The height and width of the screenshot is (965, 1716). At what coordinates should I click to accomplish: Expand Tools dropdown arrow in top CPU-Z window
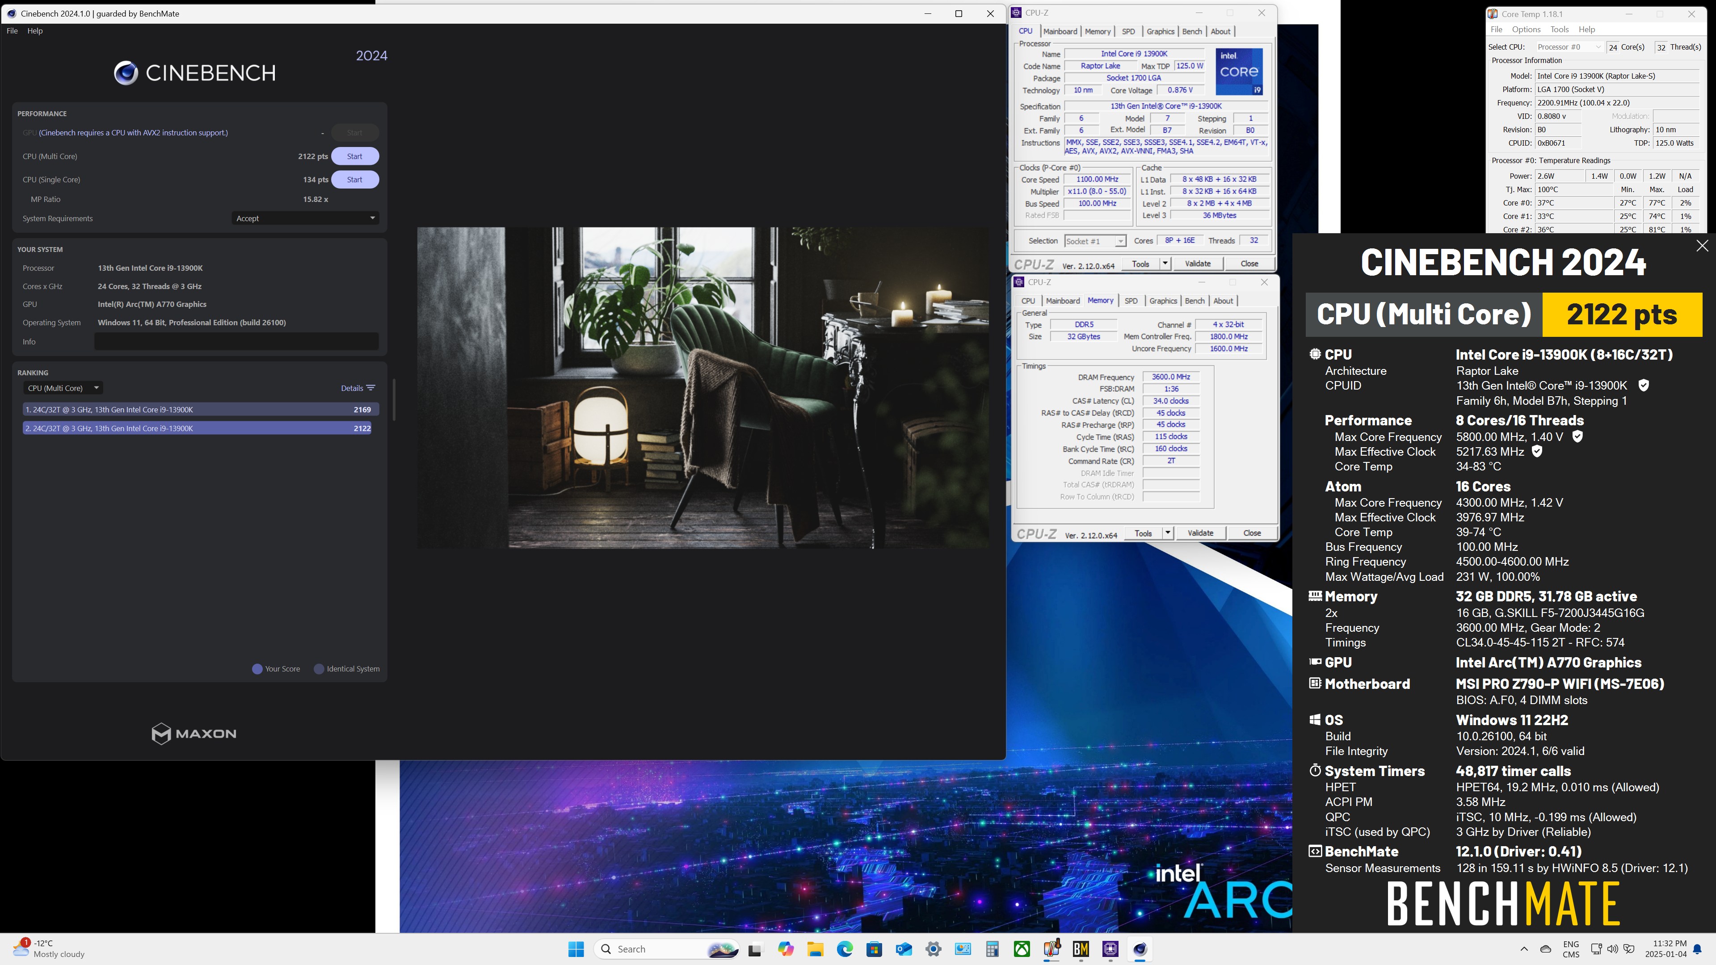1165,264
